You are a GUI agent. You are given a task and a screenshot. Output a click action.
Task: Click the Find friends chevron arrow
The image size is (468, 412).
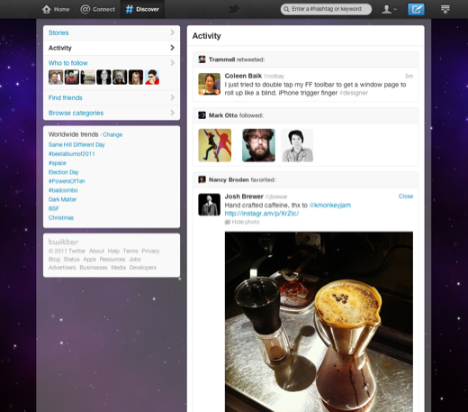tap(173, 97)
